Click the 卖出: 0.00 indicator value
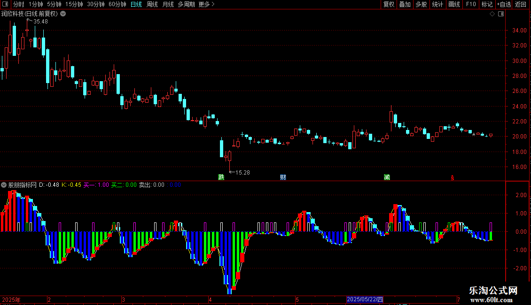This screenshot has width=531, height=305. pyautogui.click(x=152, y=185)
